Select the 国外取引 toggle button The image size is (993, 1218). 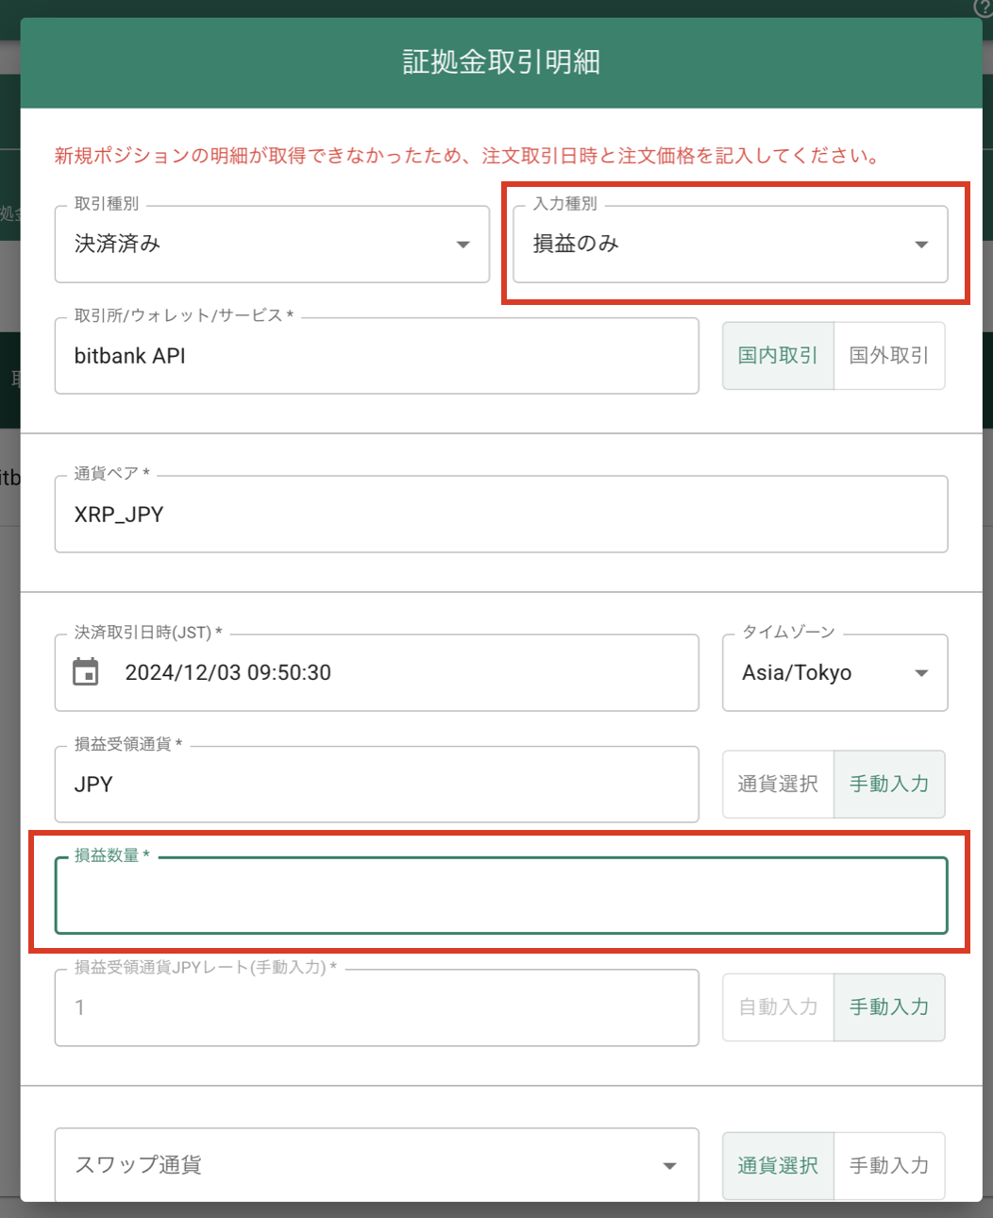(x=889, y=356)
